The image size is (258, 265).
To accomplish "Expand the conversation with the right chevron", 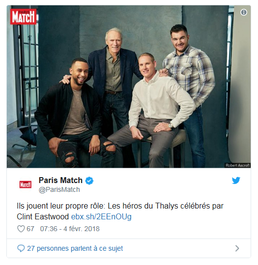I will (x=237, y=248).
